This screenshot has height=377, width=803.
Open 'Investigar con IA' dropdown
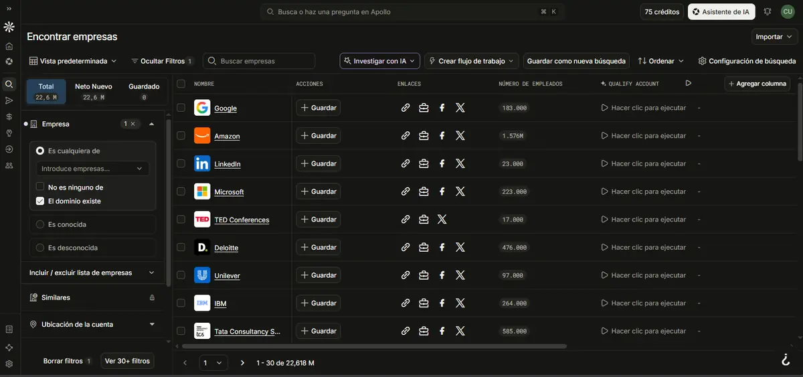tap(379, 60)
